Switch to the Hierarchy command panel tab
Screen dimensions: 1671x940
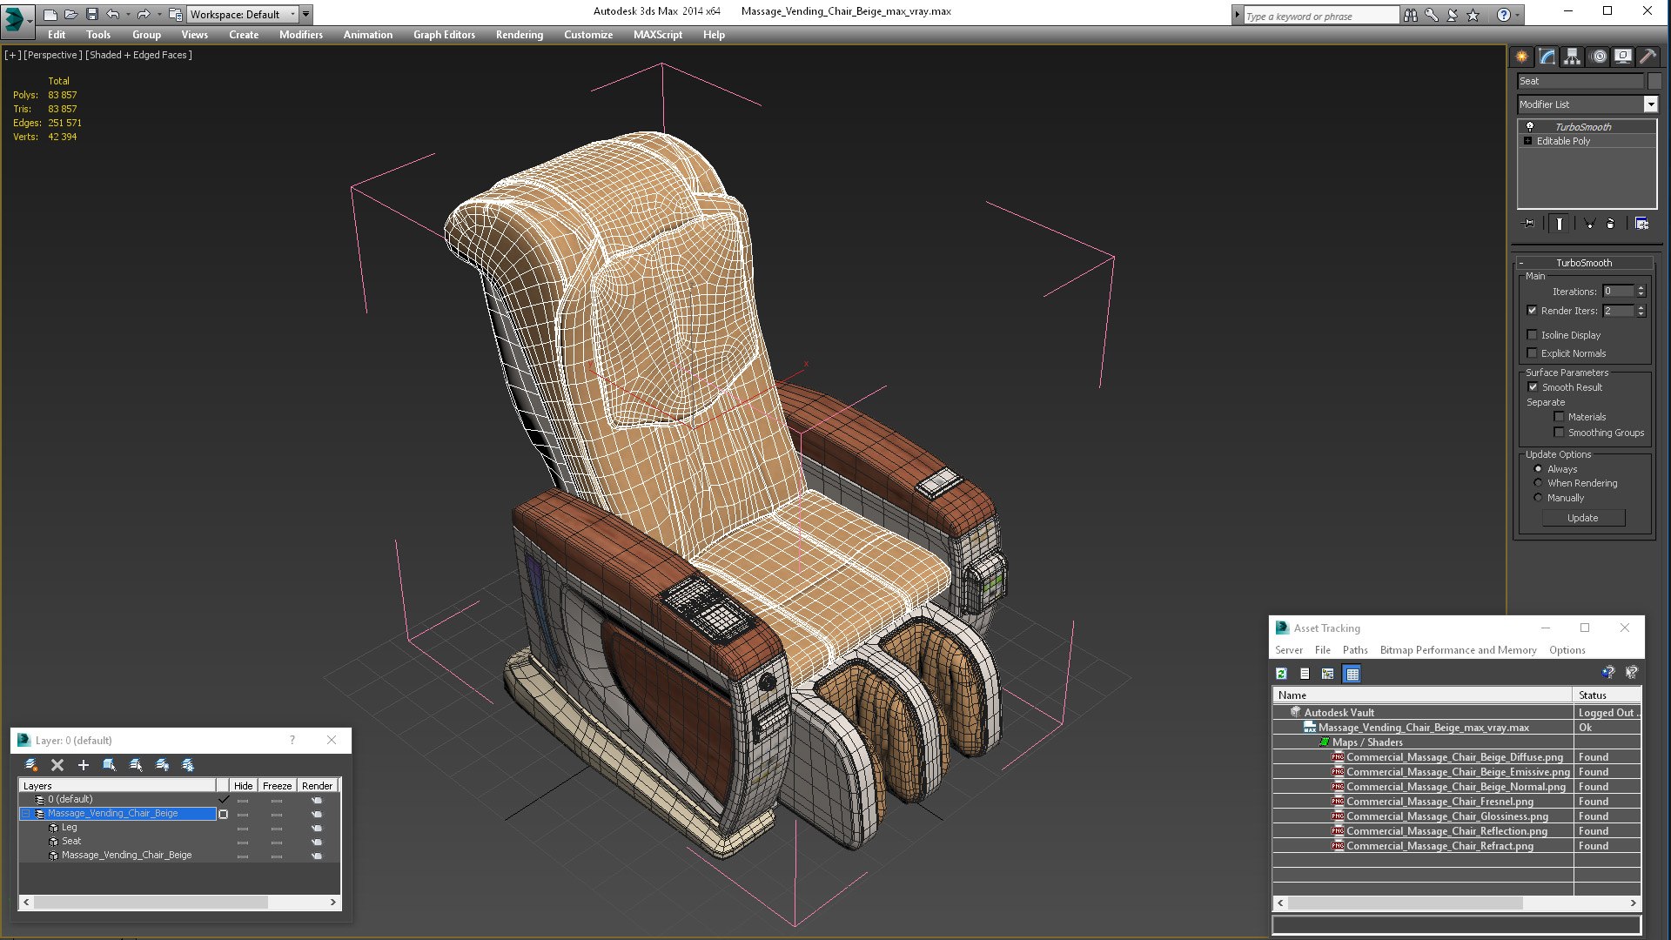[x=1572, y=57]
